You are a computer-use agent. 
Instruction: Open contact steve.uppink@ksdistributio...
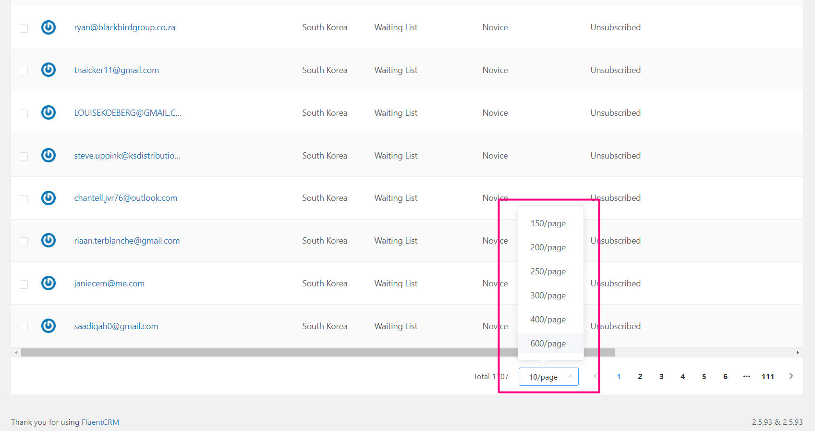point(127,156)
